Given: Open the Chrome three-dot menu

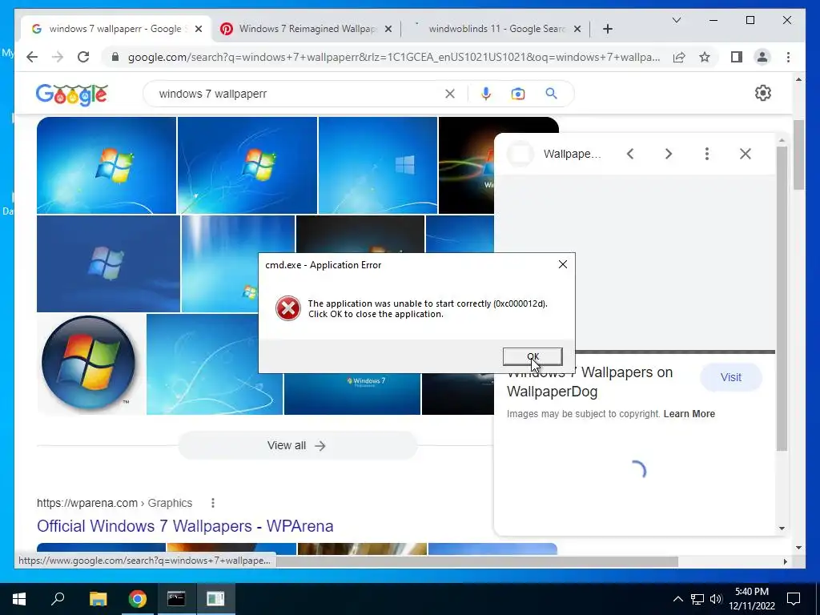Looking at the screenshot, I should click(788, 57).
